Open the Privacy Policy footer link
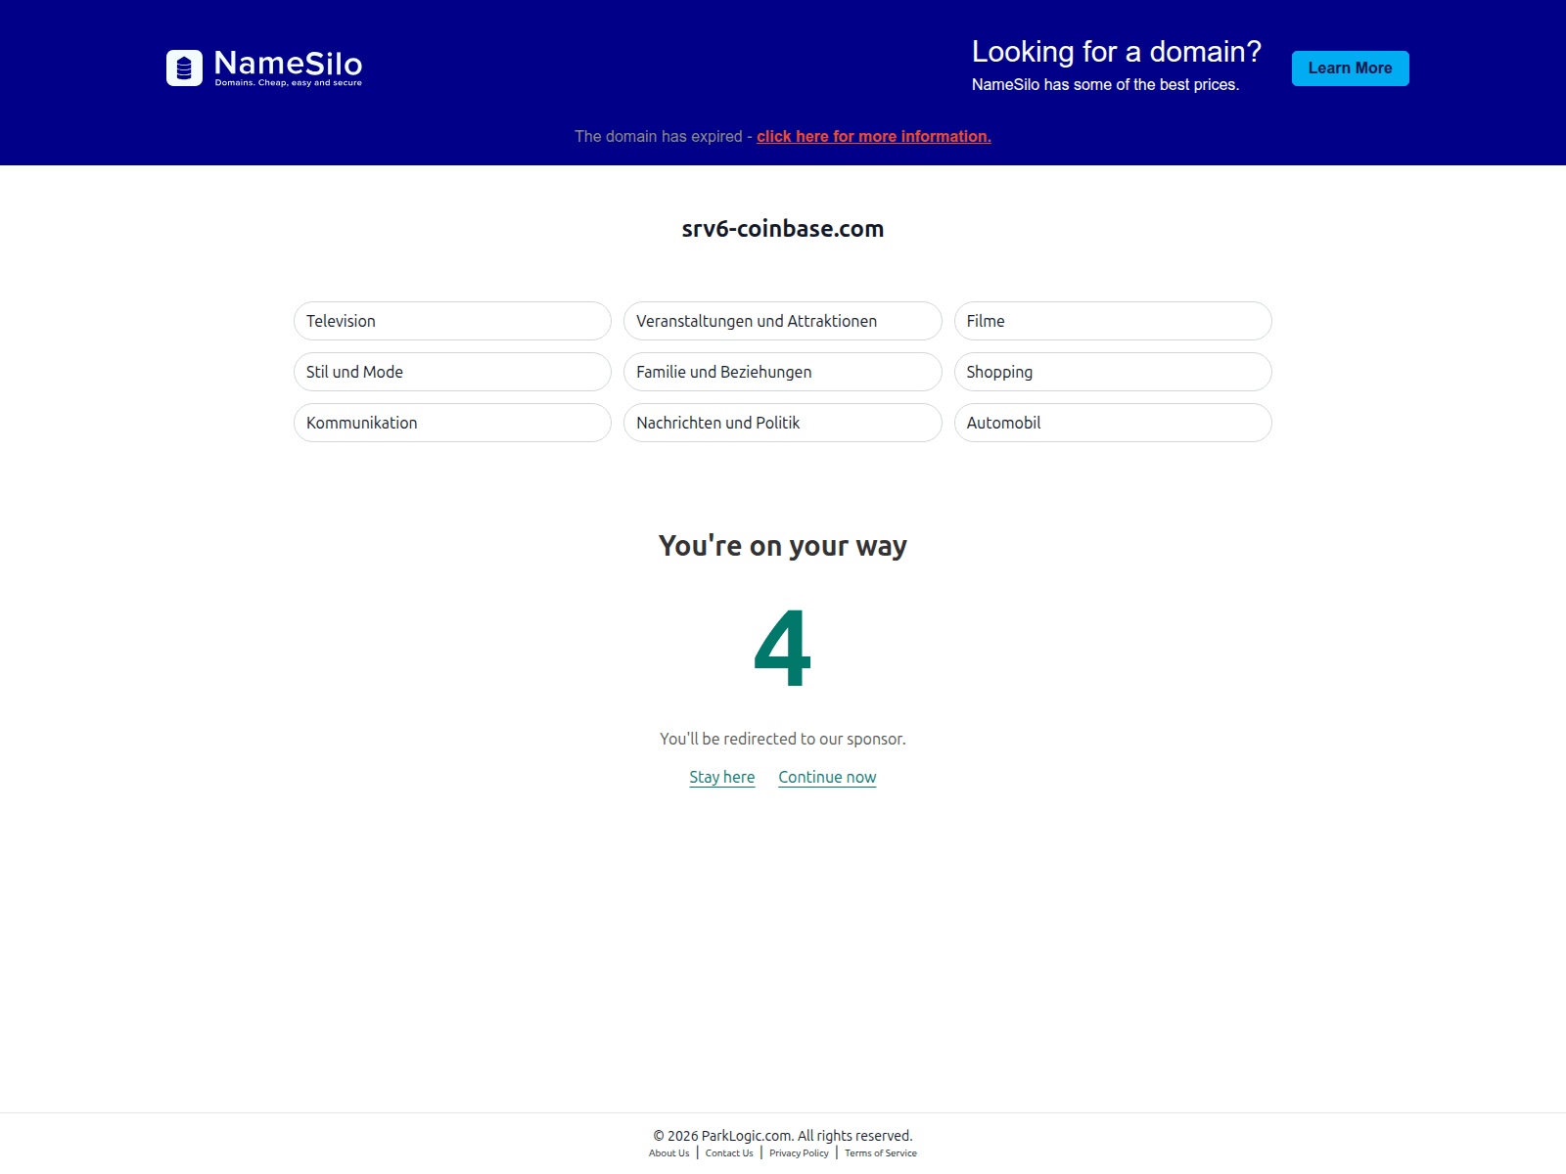Image resolution: width=1566 pixels, height=1174 pixels. pyautogui.click(x=799, y=1153)
